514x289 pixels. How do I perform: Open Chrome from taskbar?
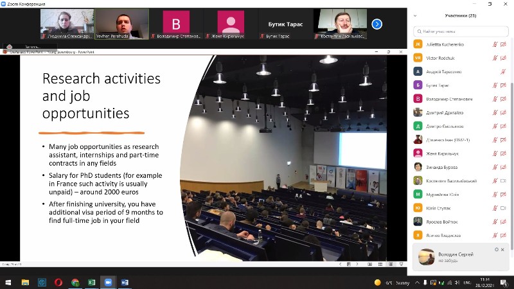click(75, 282)
